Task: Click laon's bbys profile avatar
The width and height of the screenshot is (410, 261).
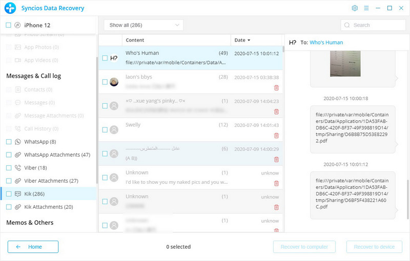Action: click(x=114, y=82)
